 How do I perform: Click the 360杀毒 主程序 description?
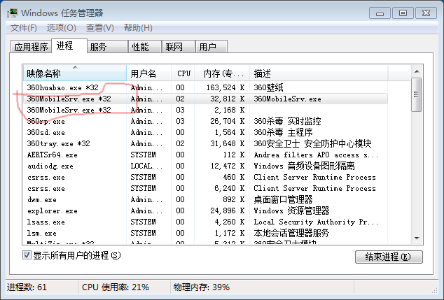click(x=283, y=133)
